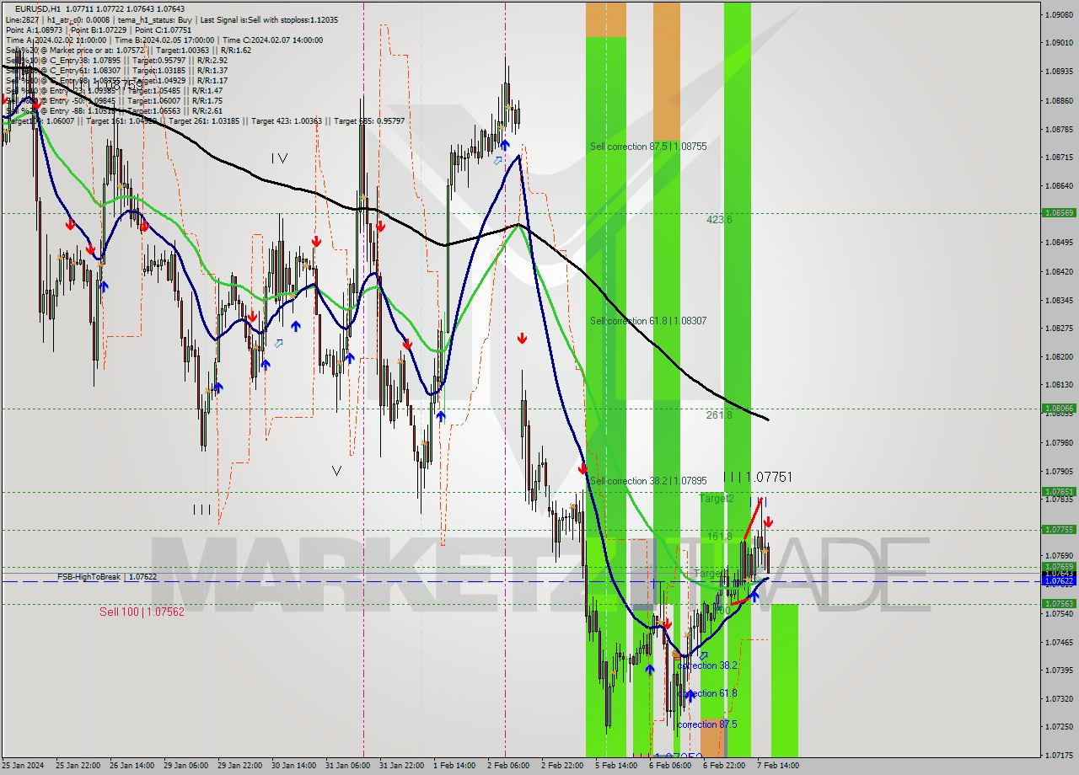
Task: Click the 1.08860 price axis value
Action: [1059, 101]
